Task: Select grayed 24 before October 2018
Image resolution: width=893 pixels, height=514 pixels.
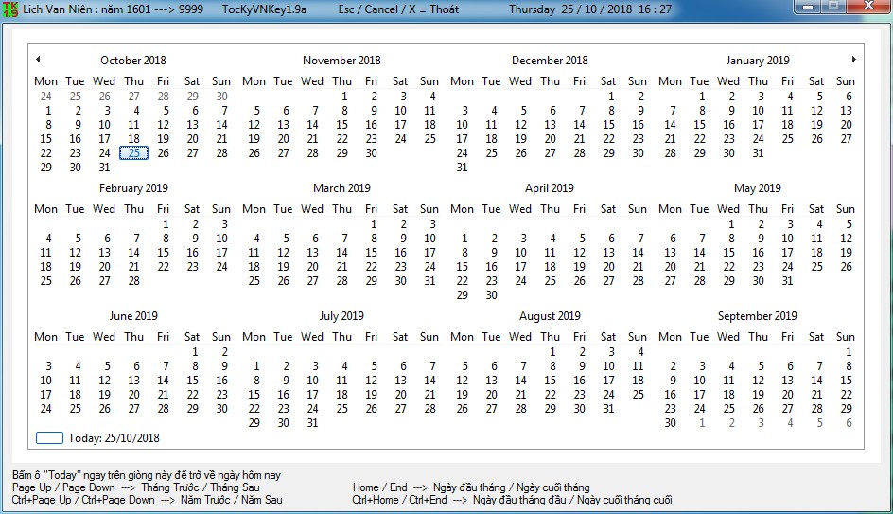Action: pos(46,97)
